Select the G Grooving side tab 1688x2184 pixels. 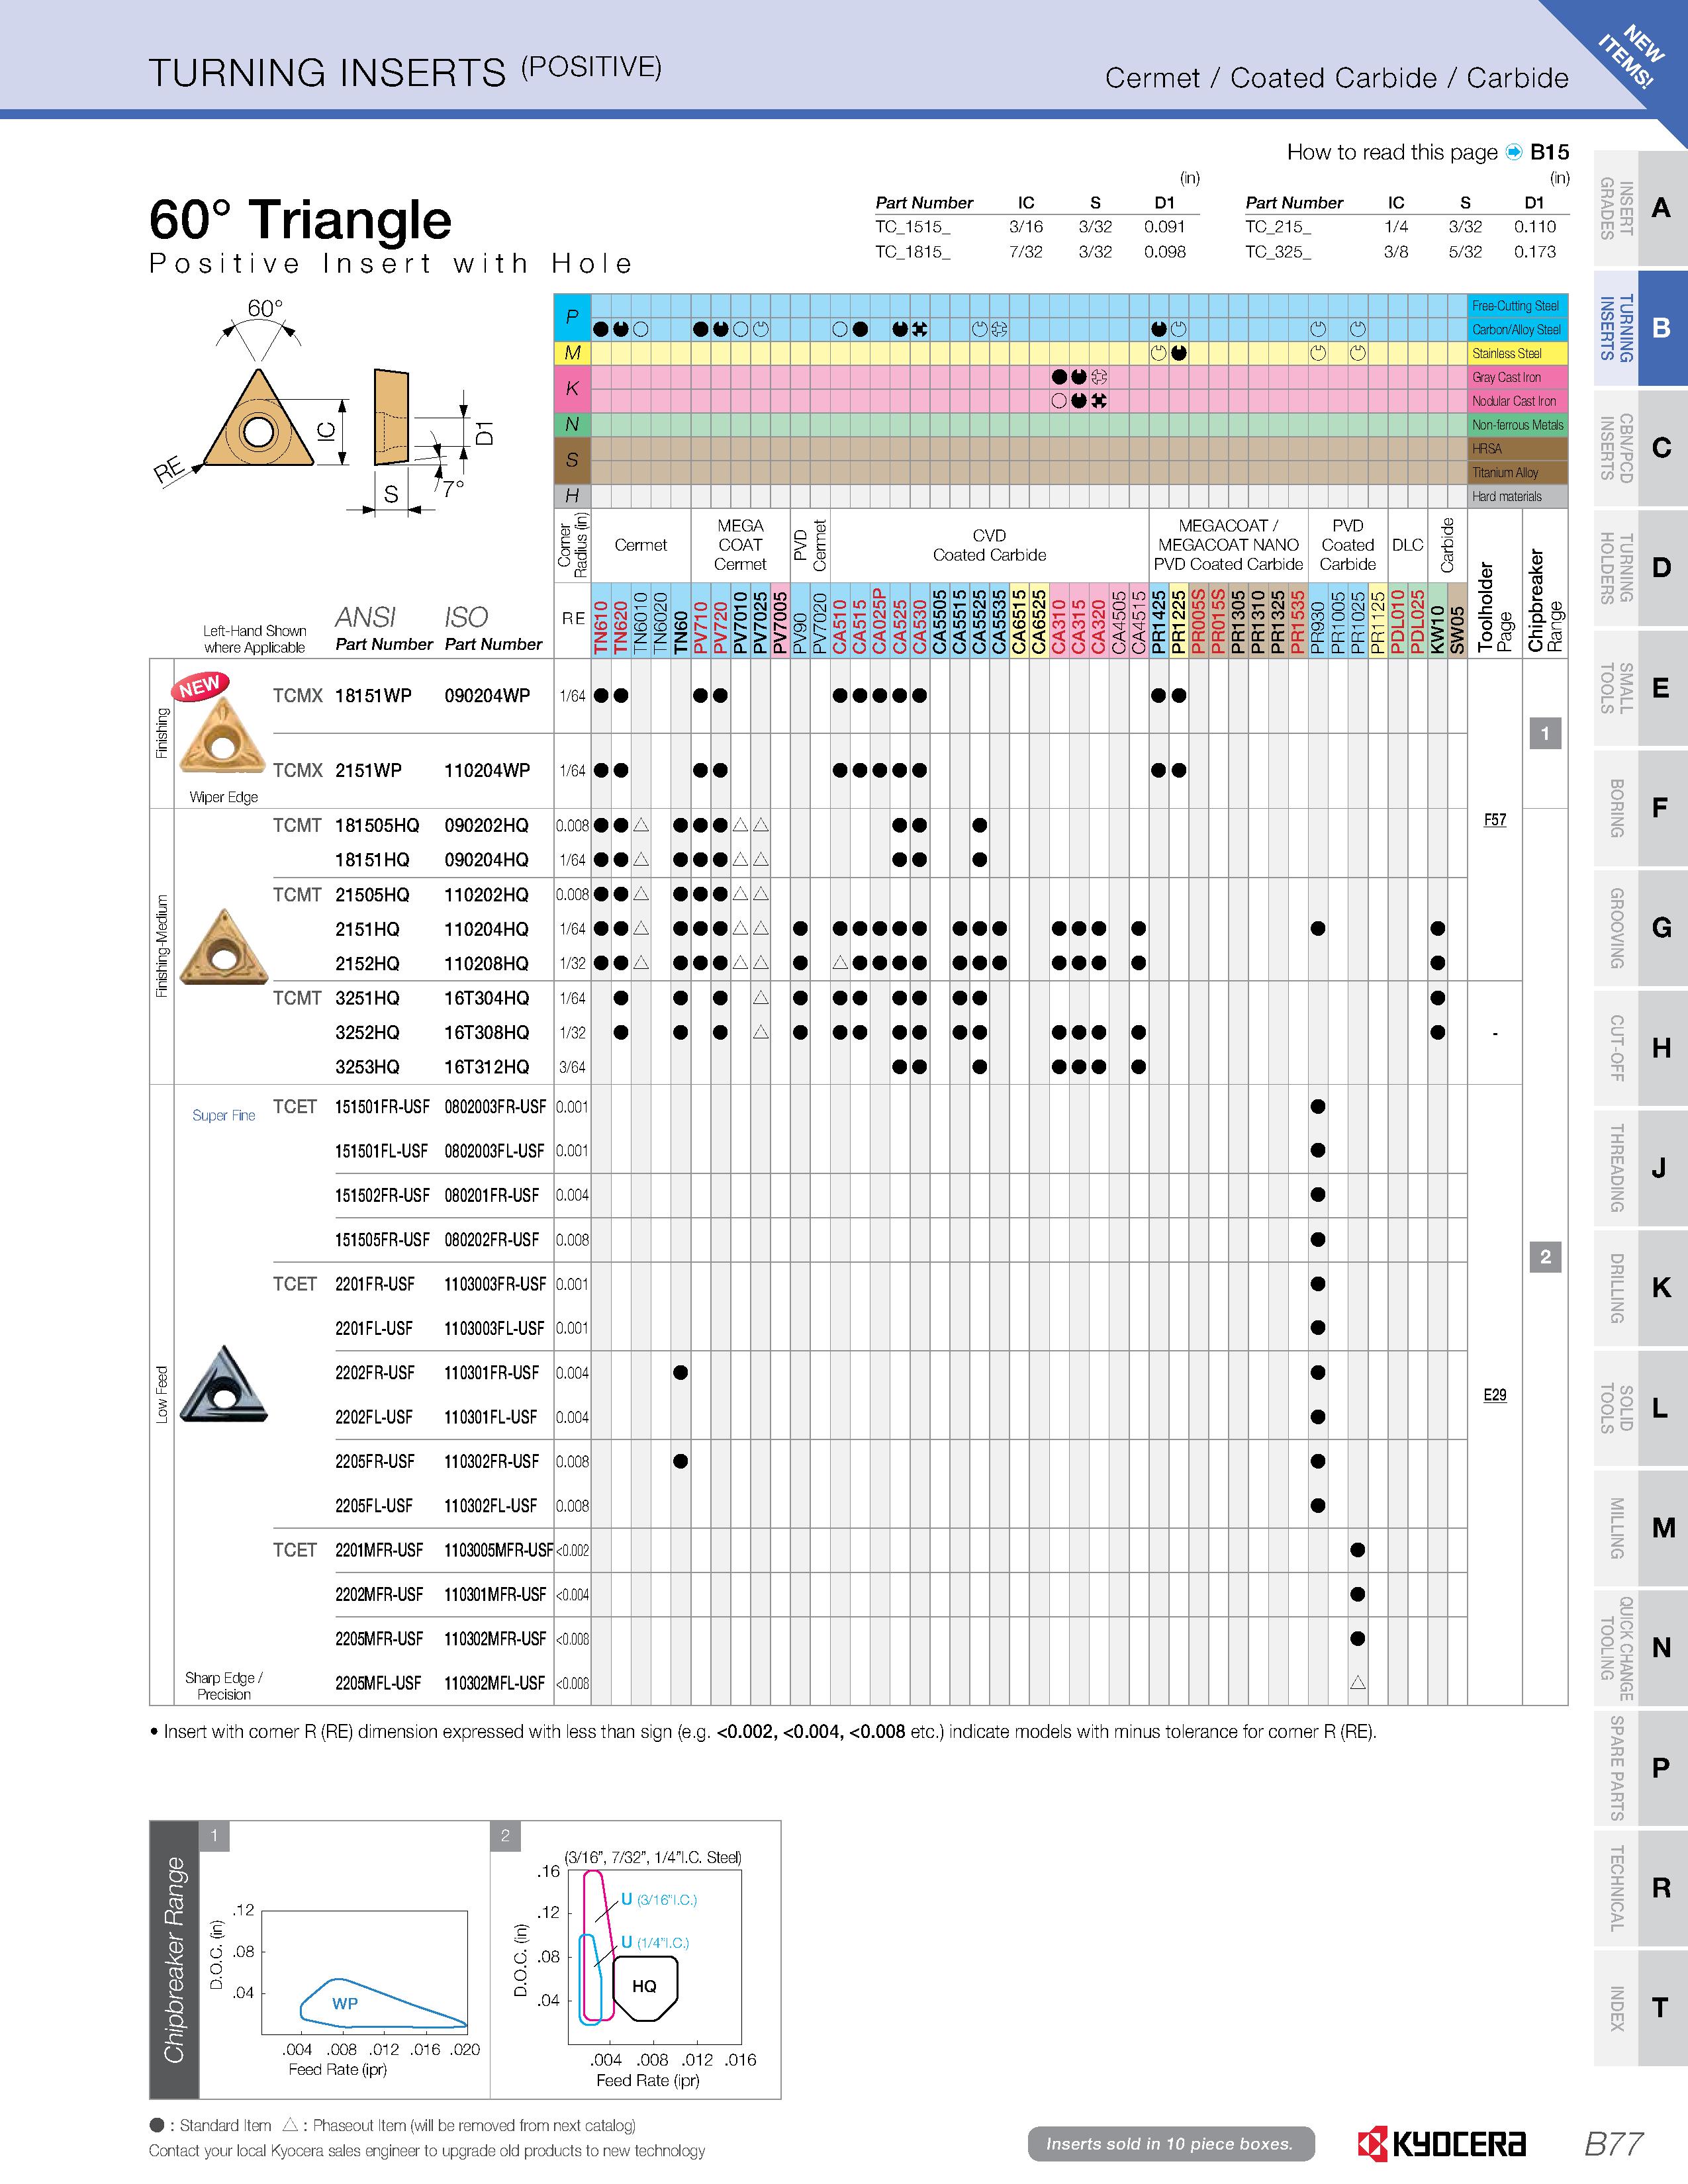[x=1640, y=928]
